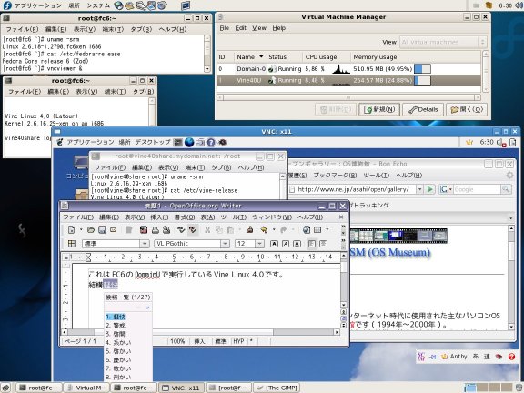Click the URL address field in Bon Echo
The height and width of the screenshot is (393, 524).
(x=353, y=189)
